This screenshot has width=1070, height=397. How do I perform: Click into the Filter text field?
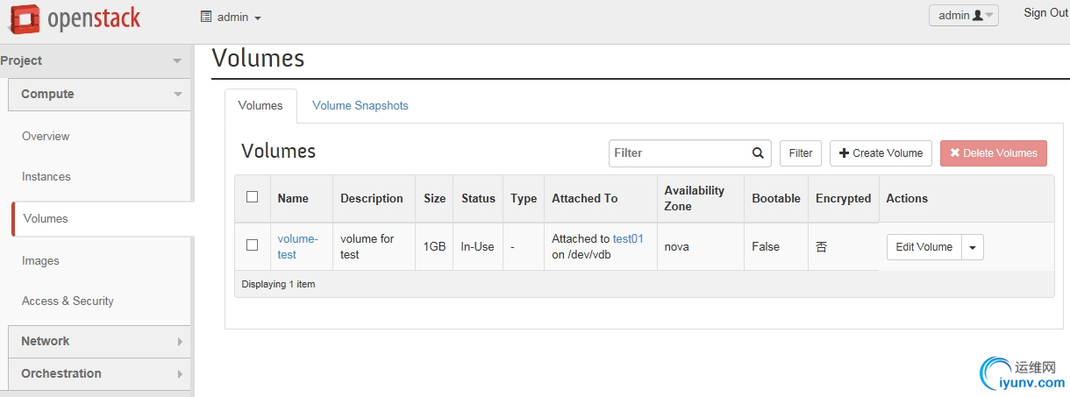pyautogui.click(x=678, y=153)
